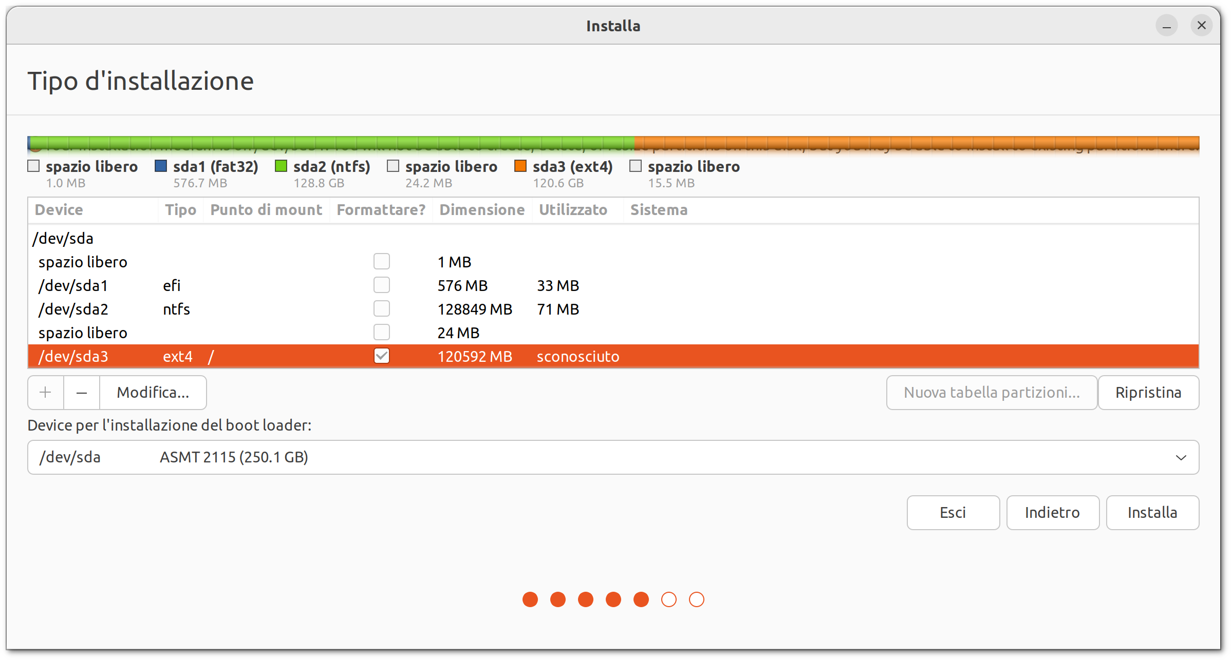Screen dimensions: 1231x660
Task: Click the Ripristina button
Action: 1148,393
